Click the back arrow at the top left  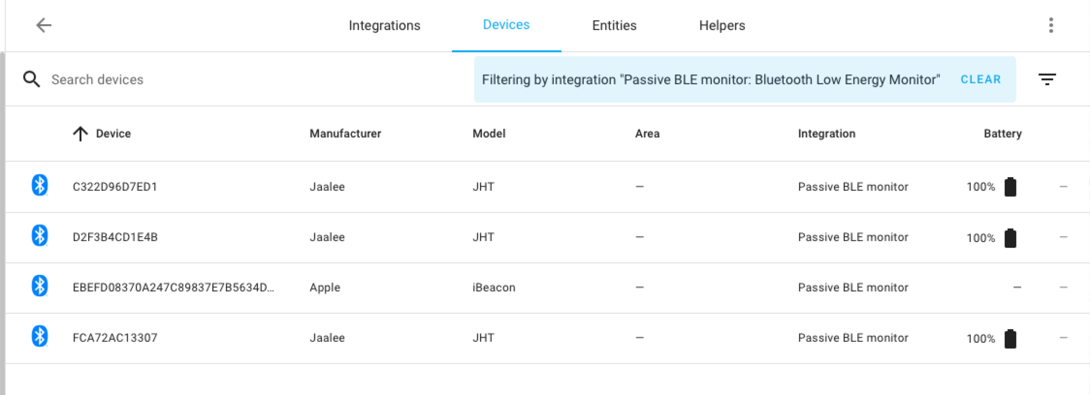44,25
